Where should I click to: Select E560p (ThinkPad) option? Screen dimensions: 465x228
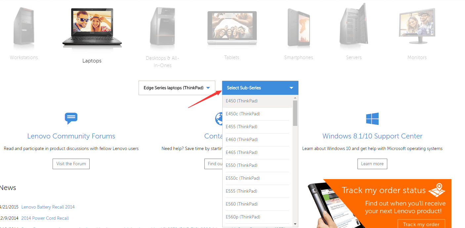[257, 217]
